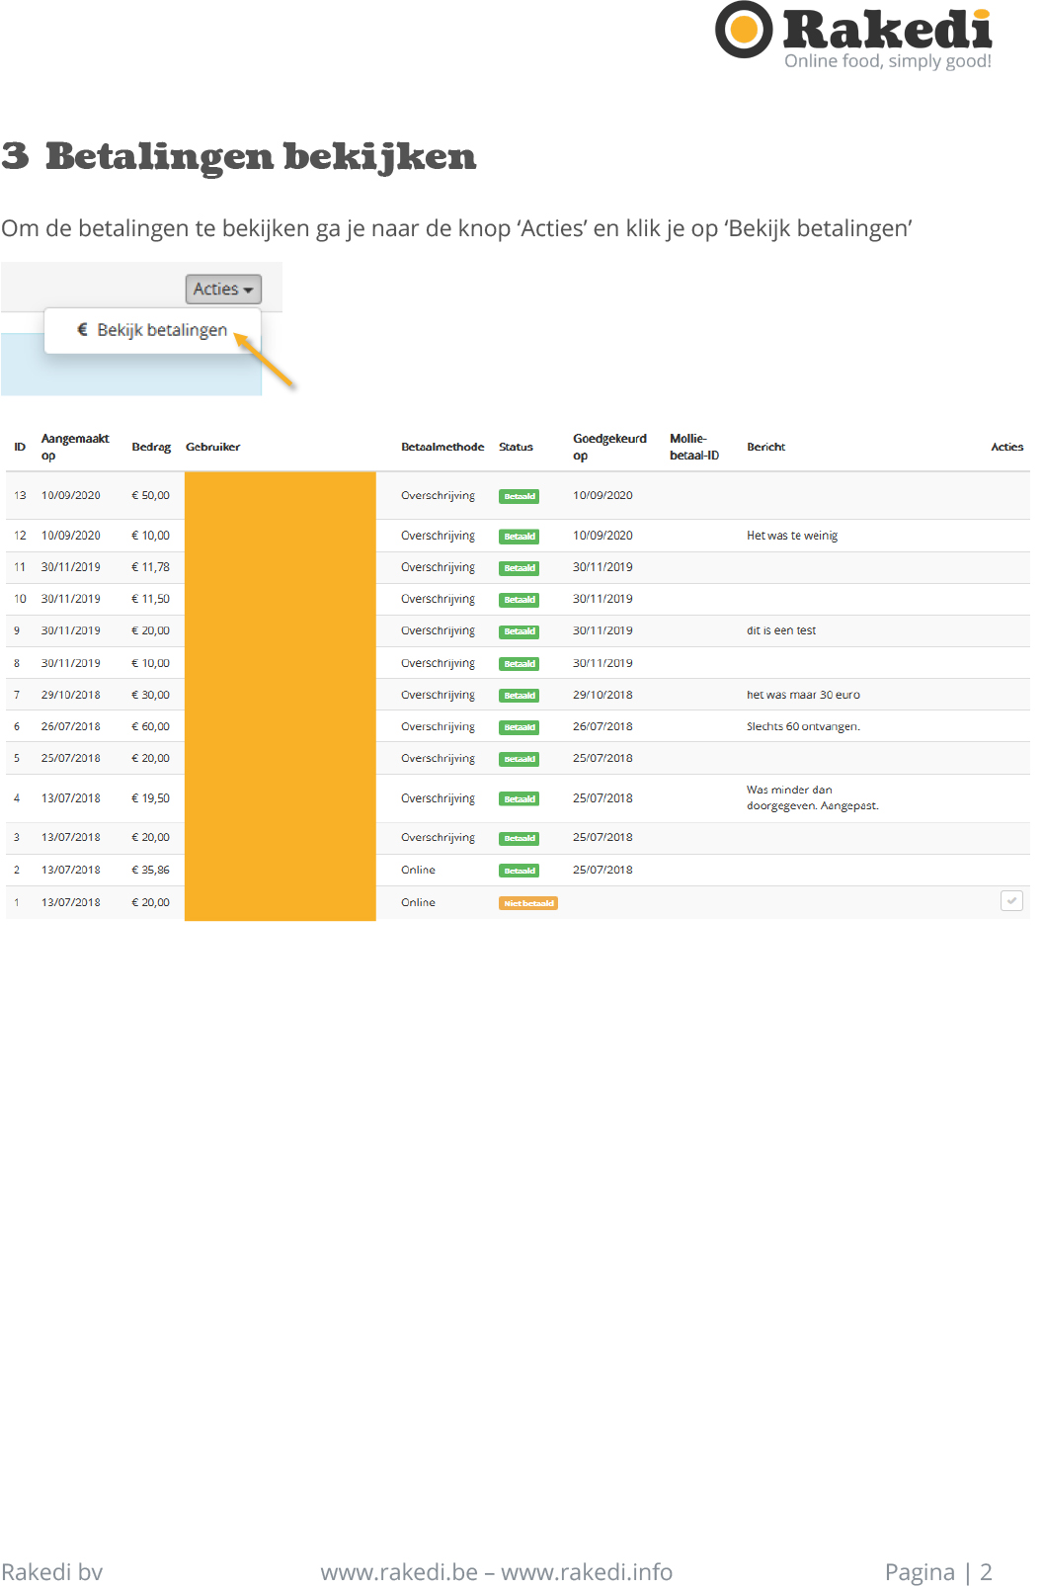
Task: Click the Status column header
Action: pyautogui.click(x=516, y=447)
